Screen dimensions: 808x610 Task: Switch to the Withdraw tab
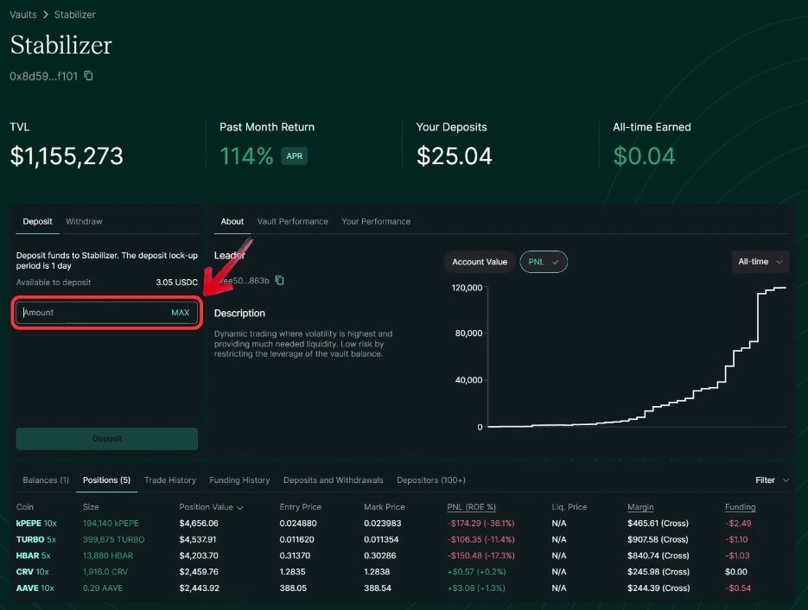tap(84, 221)
